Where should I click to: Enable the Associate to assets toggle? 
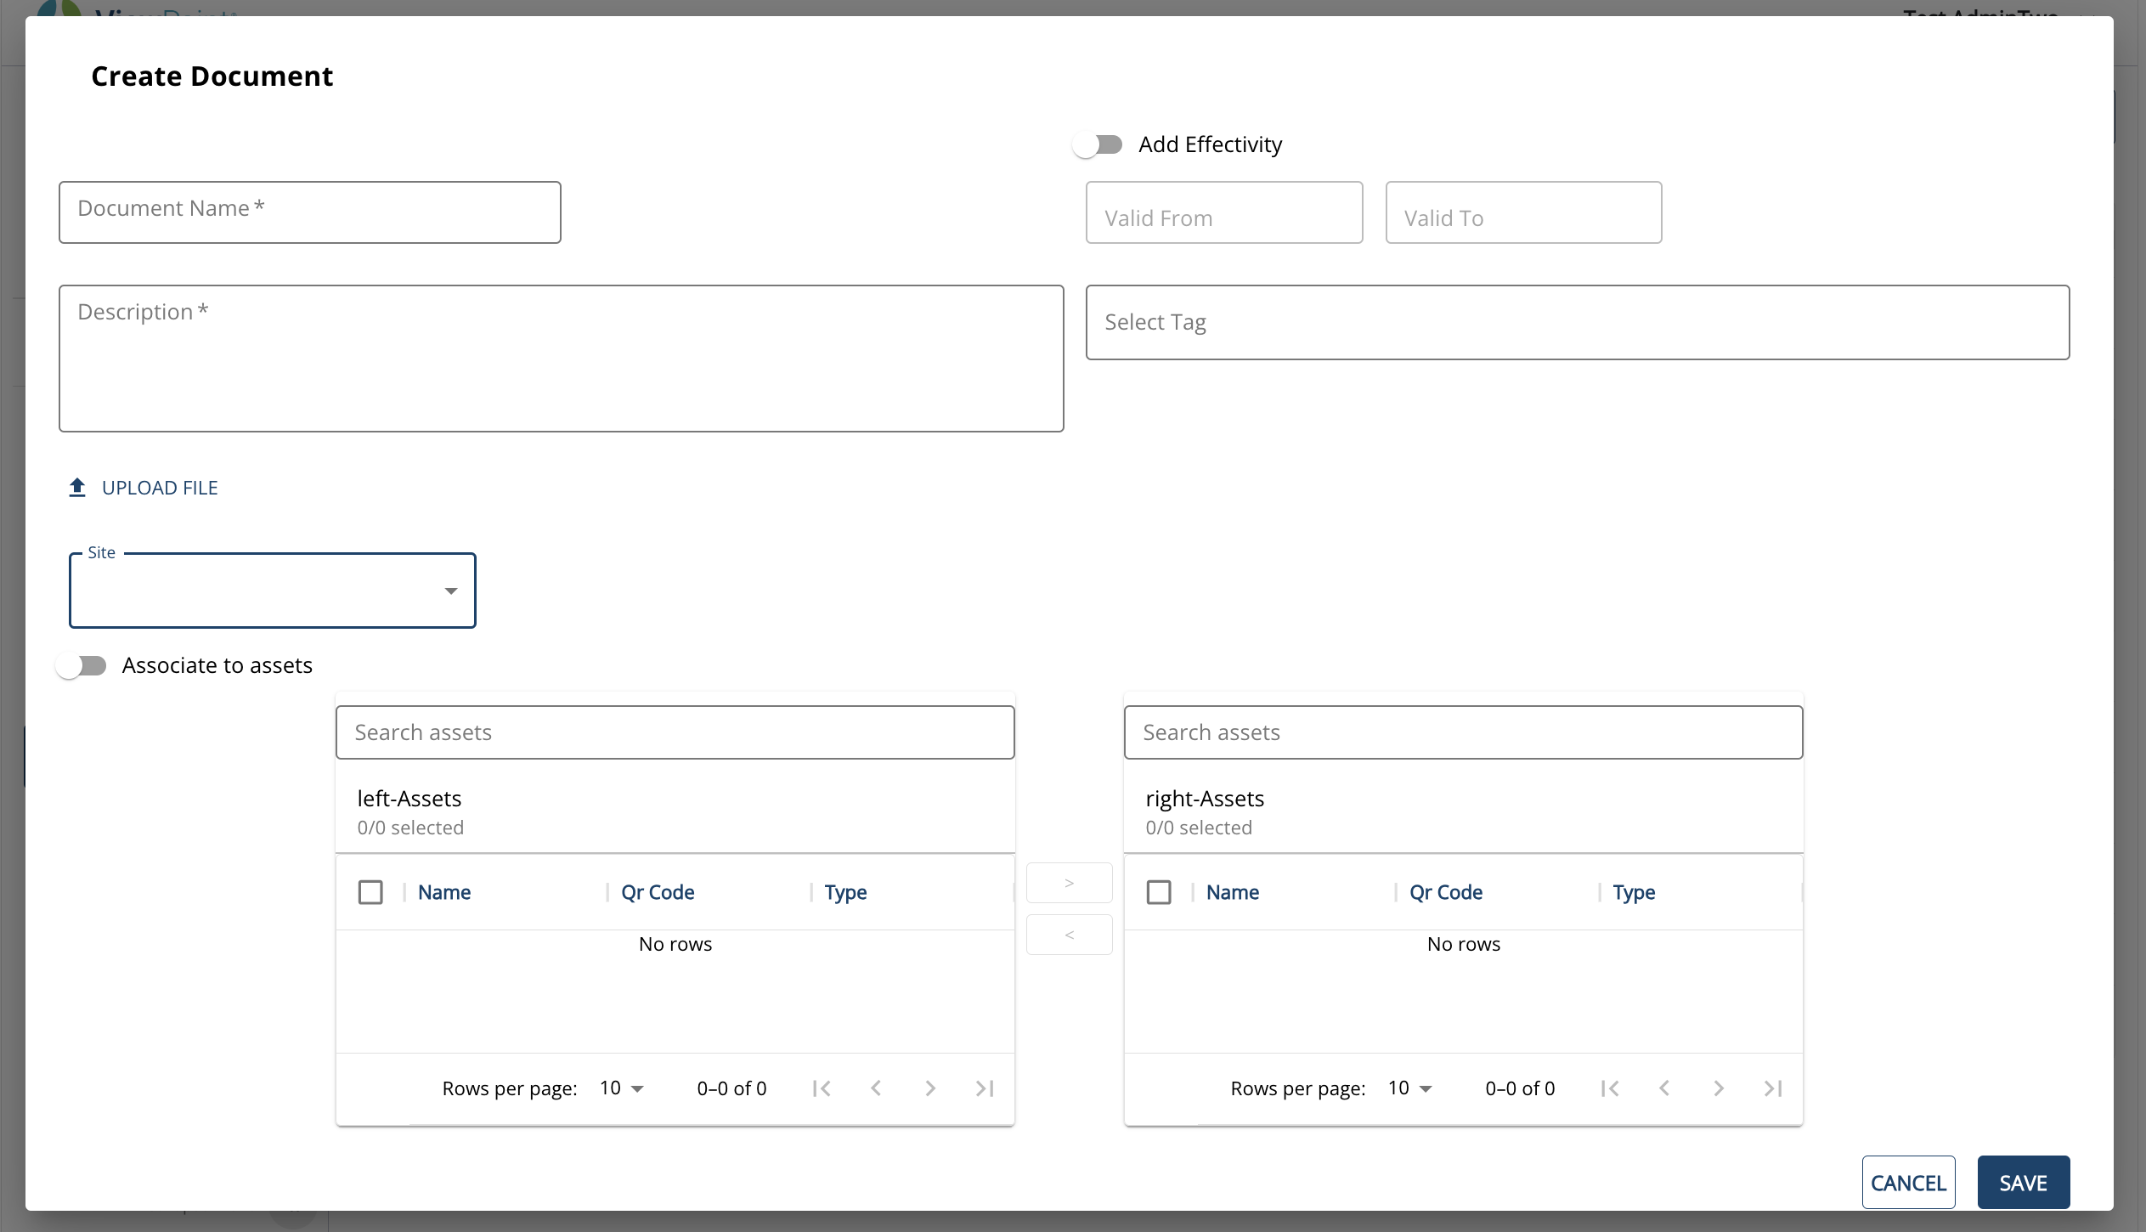pos(82,665)
